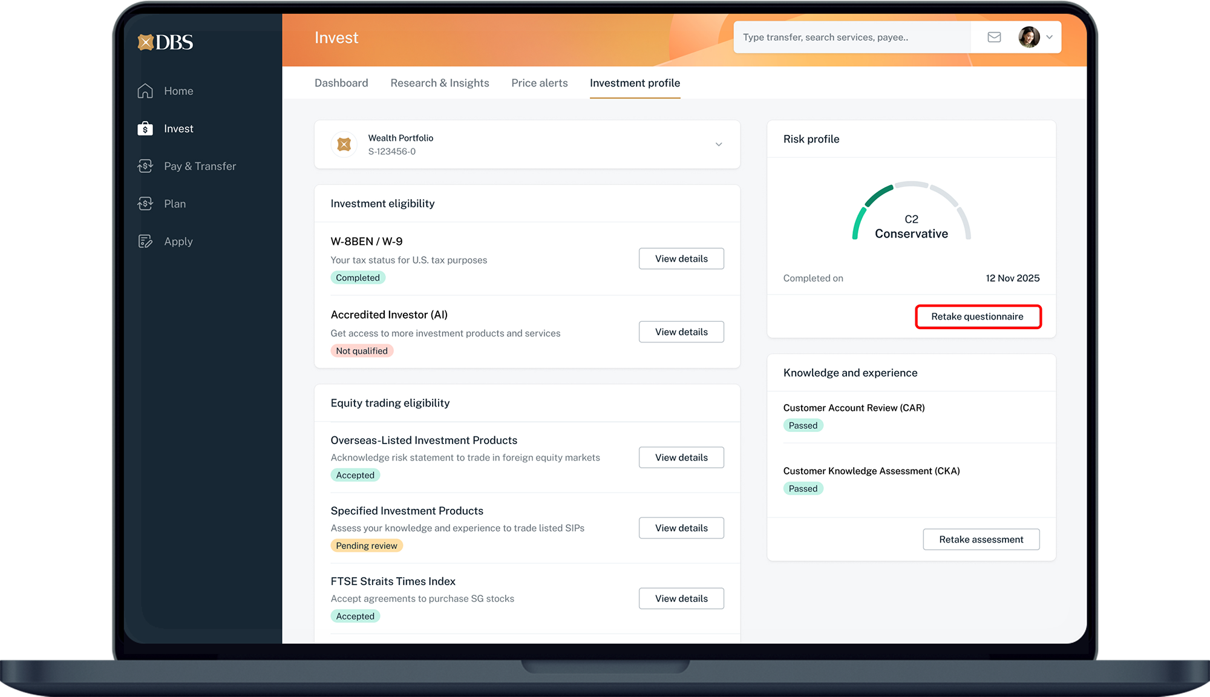This screenshot has width=1210, height=697.
Task: View details for Specified Investment Products
Action: click(681, 528)
